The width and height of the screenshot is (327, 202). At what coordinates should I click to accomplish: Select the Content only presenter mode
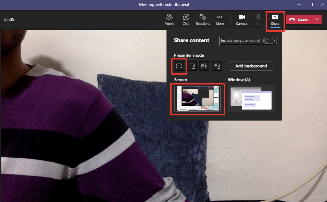pyautogui.click(x=179, y=66)
